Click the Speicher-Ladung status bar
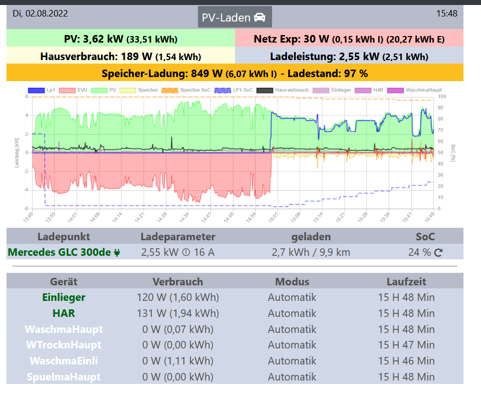Screen dimensions: 481x396 point(234,74)
